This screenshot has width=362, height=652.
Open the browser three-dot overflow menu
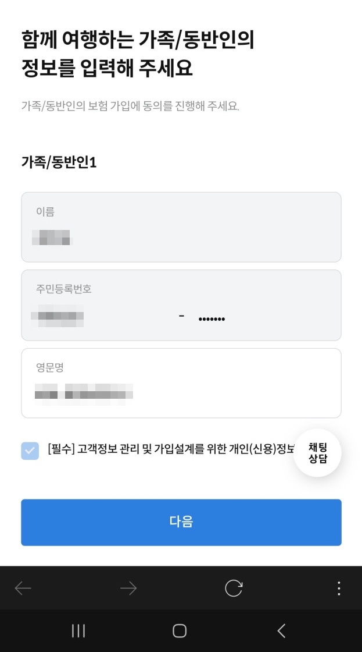(339, 588)
